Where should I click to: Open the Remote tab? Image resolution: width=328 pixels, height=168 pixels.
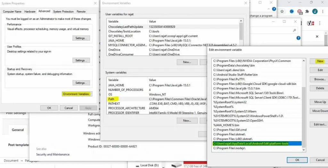pos(81,12)
